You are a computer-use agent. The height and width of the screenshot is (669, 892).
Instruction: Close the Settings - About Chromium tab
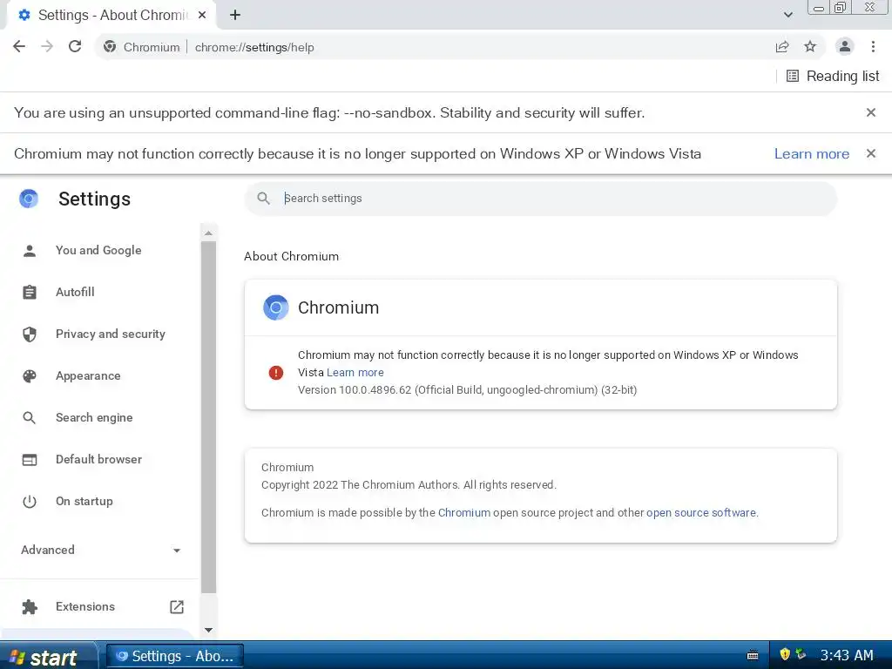pyautogui.click(x=202, y=16)
